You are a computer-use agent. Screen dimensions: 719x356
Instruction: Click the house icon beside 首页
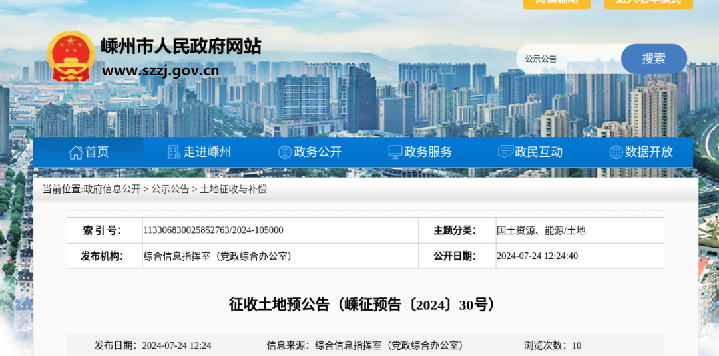pos(75,152)
